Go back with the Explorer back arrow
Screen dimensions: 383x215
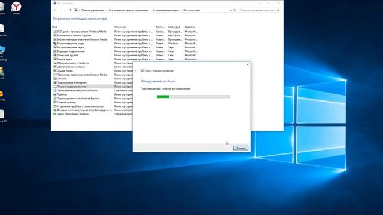tap(55, 10)
